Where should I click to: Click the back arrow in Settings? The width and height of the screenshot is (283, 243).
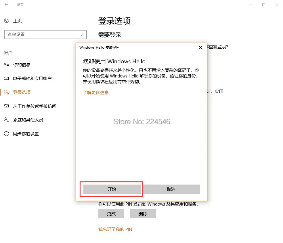coord(6,5)
